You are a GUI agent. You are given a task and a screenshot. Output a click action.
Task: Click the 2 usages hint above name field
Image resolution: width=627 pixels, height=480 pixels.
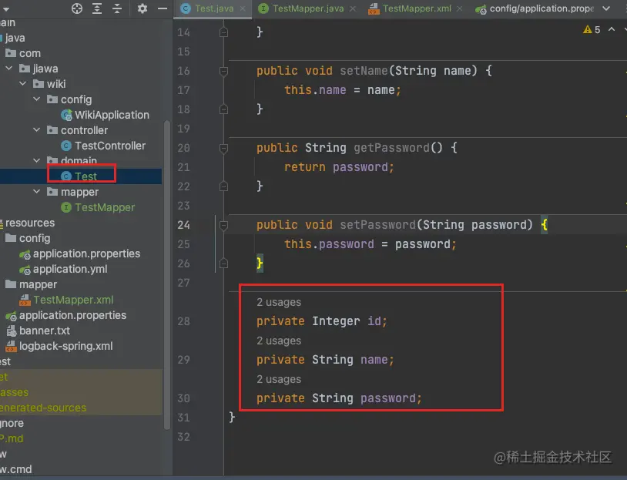pyautogui.click(x=279, y=341)
